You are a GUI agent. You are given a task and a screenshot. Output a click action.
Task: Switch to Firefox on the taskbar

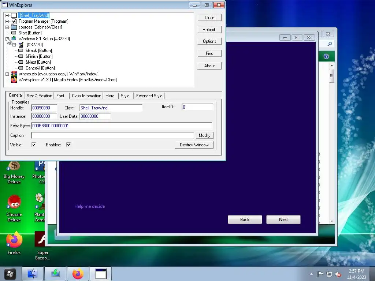(x=78, y=274)
